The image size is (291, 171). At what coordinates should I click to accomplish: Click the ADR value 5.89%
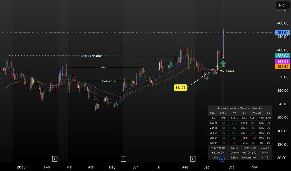pyautogui.click(x=234, y=158)
